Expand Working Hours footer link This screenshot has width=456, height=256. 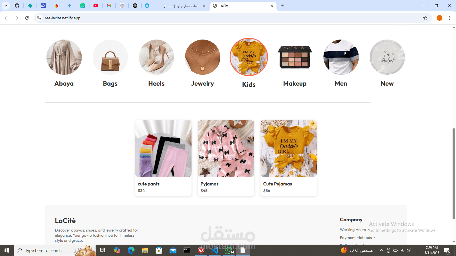[354, 230]
